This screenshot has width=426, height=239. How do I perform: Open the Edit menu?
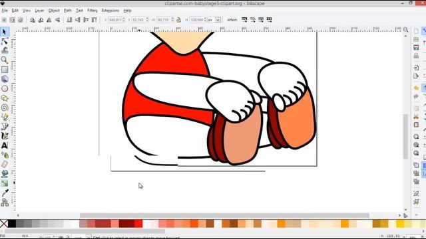(x=15, y=11)
